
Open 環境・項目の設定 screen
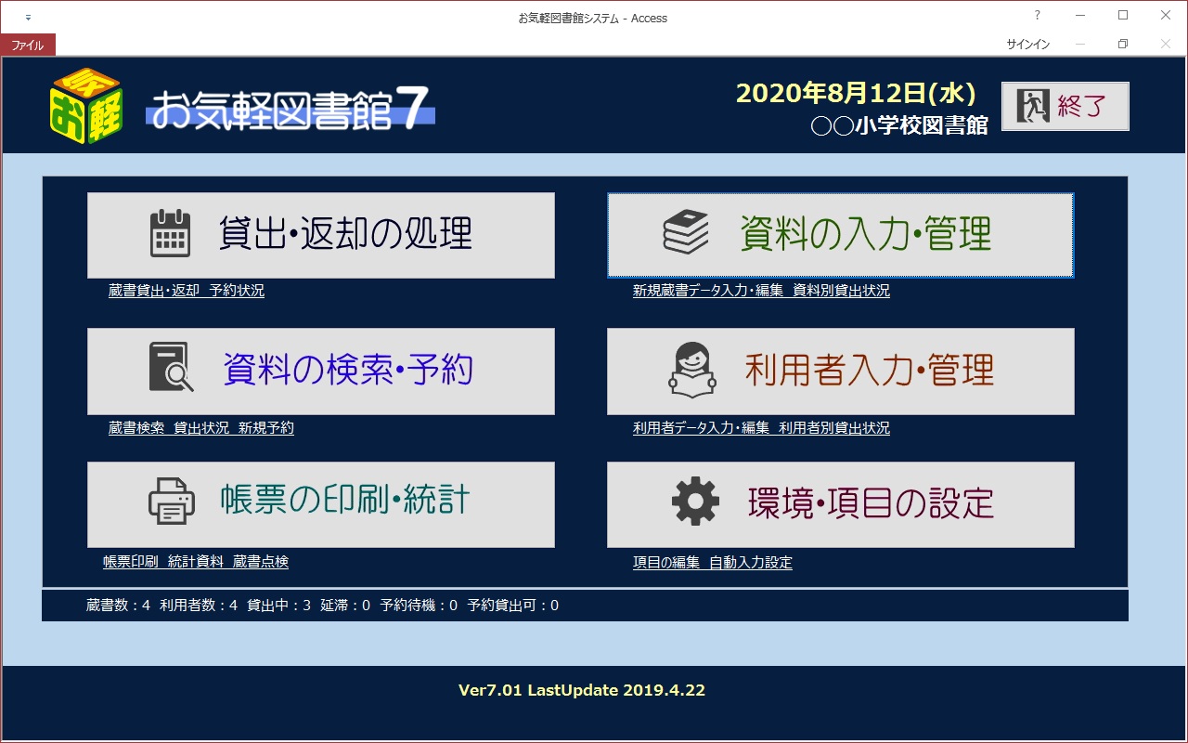pos(841,504)
